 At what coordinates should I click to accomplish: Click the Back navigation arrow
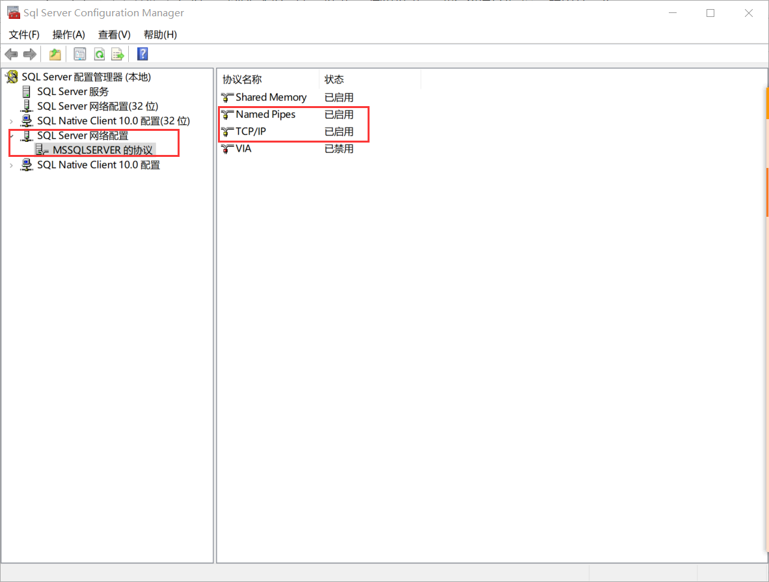point(11,54)
